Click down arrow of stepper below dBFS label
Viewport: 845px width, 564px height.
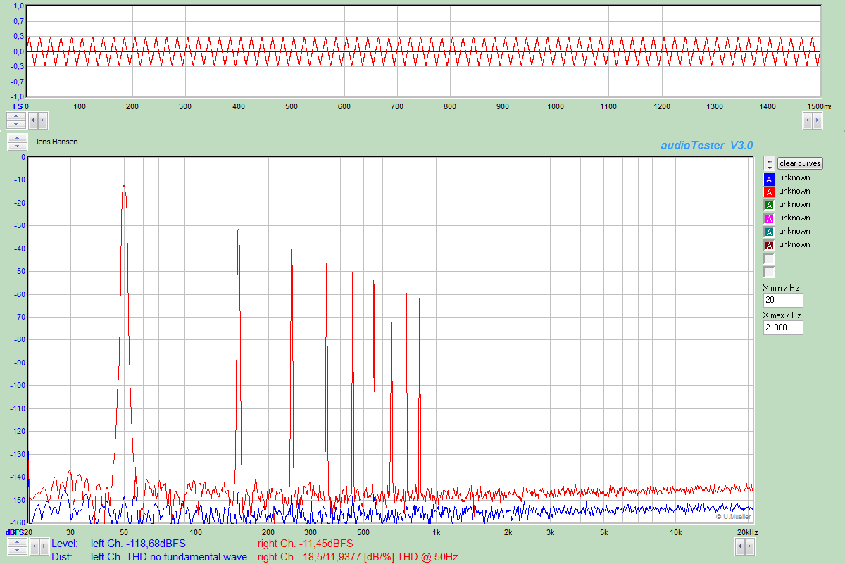17,550
